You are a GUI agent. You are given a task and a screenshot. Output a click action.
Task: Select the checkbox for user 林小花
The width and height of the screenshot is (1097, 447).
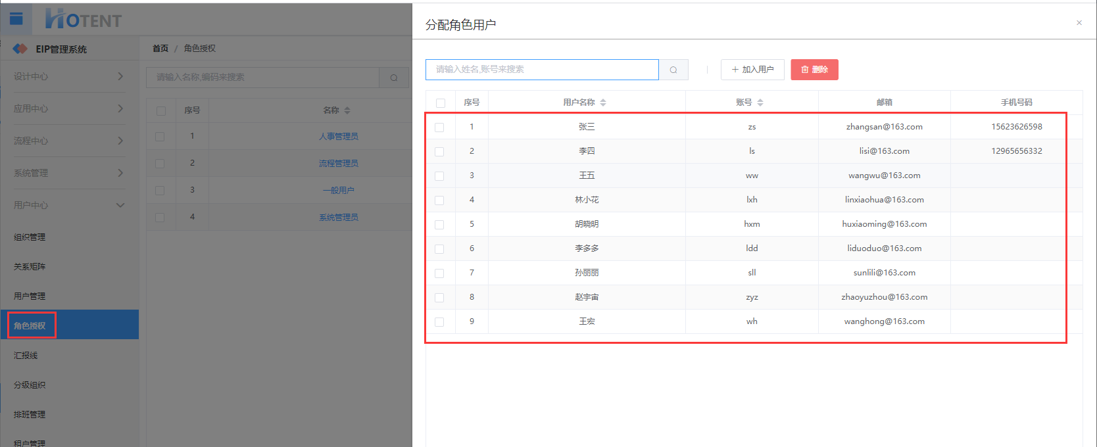tap(439, 200)
